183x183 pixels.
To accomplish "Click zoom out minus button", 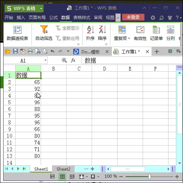I will pos(121,177).
